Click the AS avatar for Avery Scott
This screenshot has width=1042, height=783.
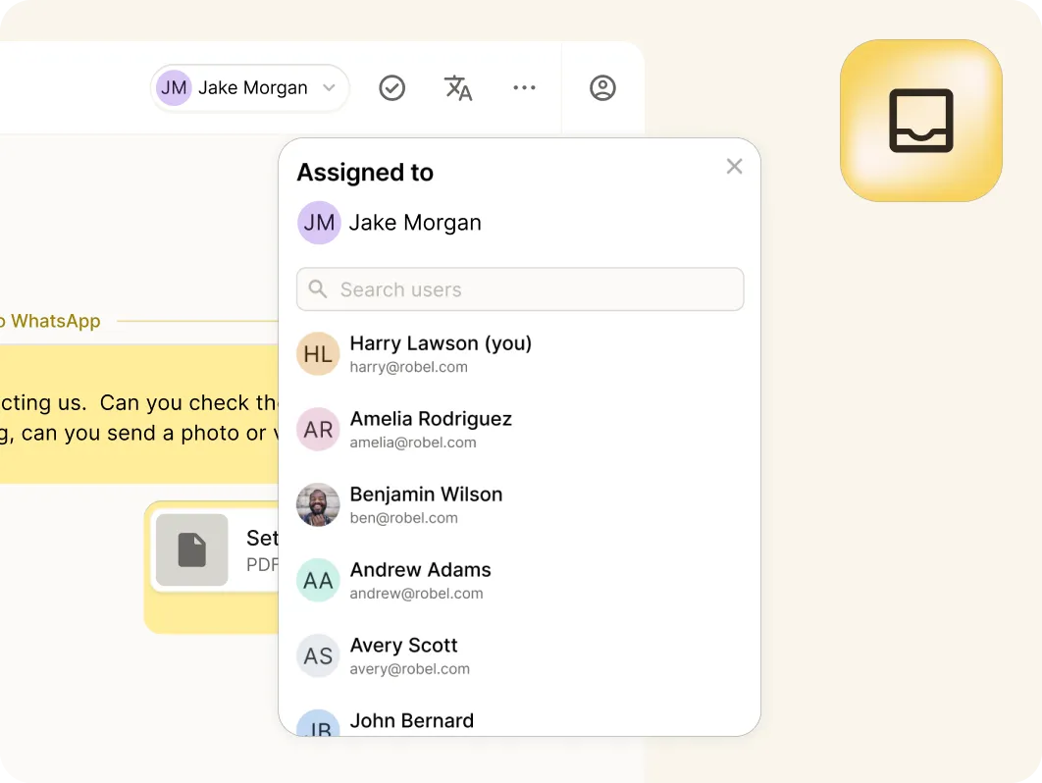pos(318,656)
